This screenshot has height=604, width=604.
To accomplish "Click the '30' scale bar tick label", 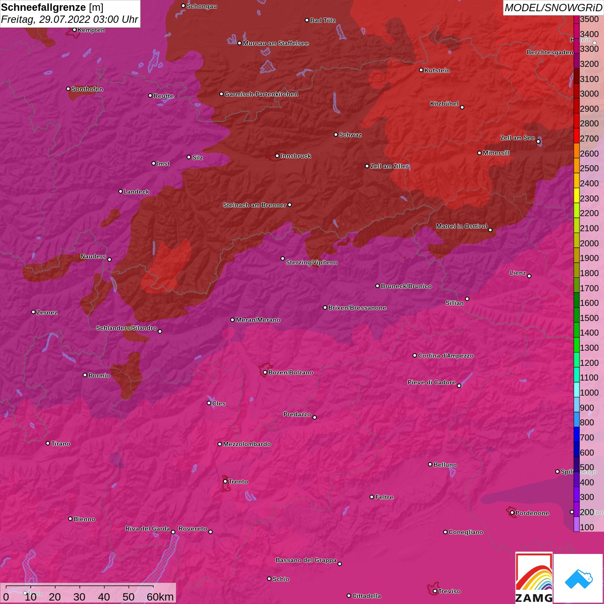I will click(x=79, y=597).
